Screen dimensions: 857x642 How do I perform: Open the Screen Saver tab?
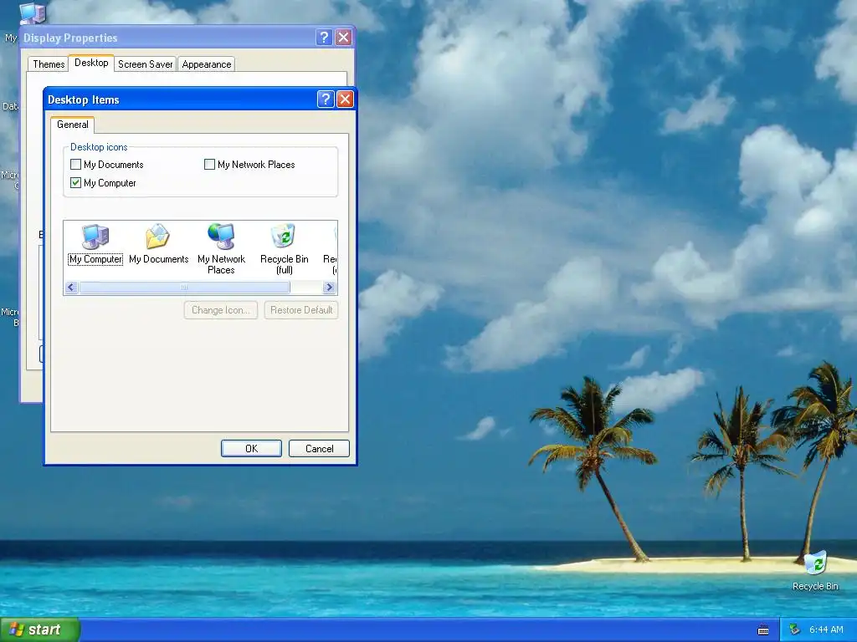pyautogui.click(x=146, y=64)
